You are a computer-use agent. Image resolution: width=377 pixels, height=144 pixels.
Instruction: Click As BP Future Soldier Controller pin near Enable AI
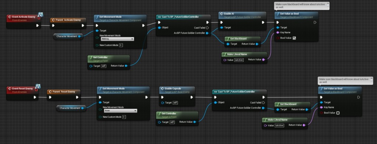[x=207, y=33]
